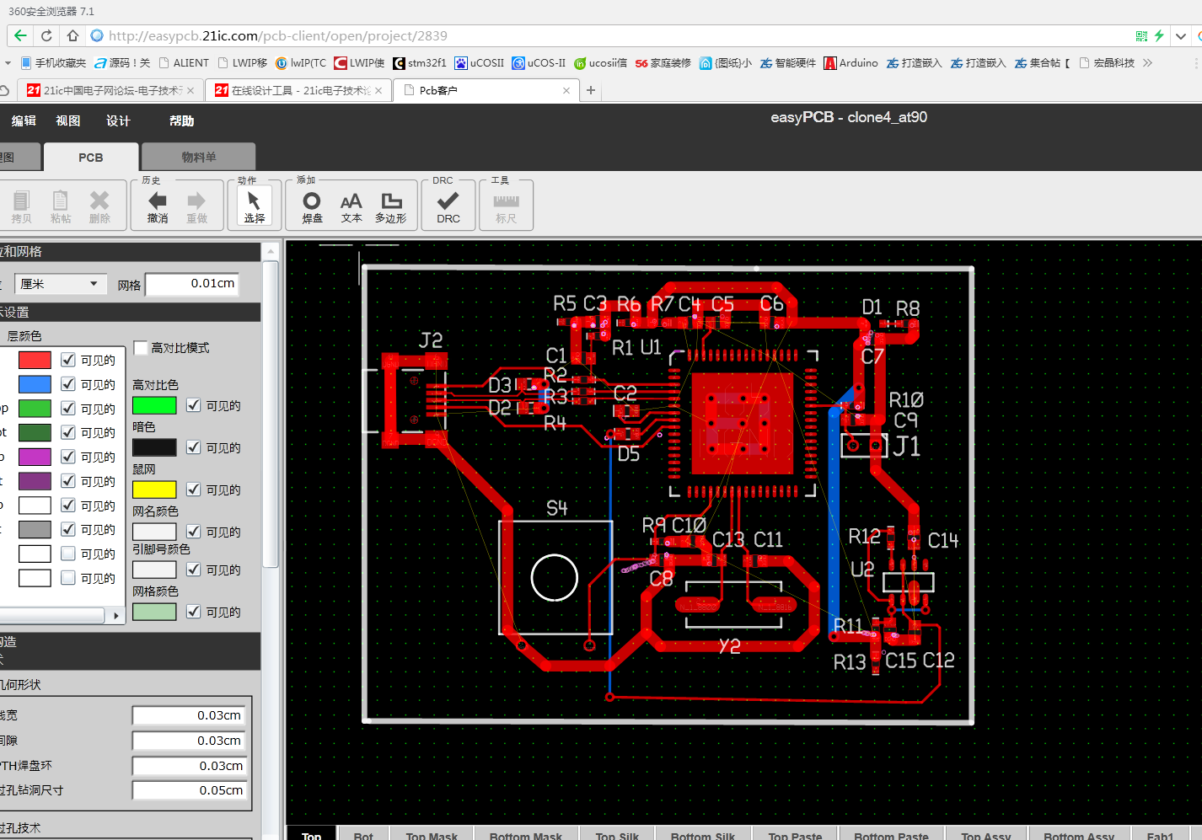Toggle 可见的 checkbox beside the red layer
The width and height of the screenshot is (1202, 840).
(x=68, y=360)
